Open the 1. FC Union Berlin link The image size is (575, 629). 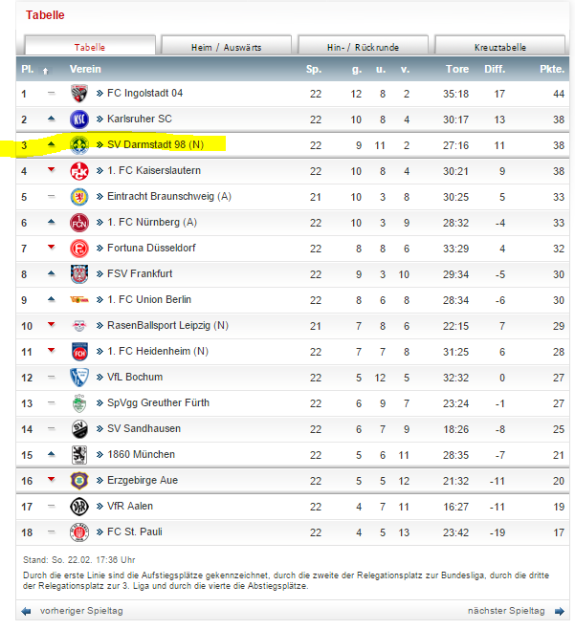point(149,299)
